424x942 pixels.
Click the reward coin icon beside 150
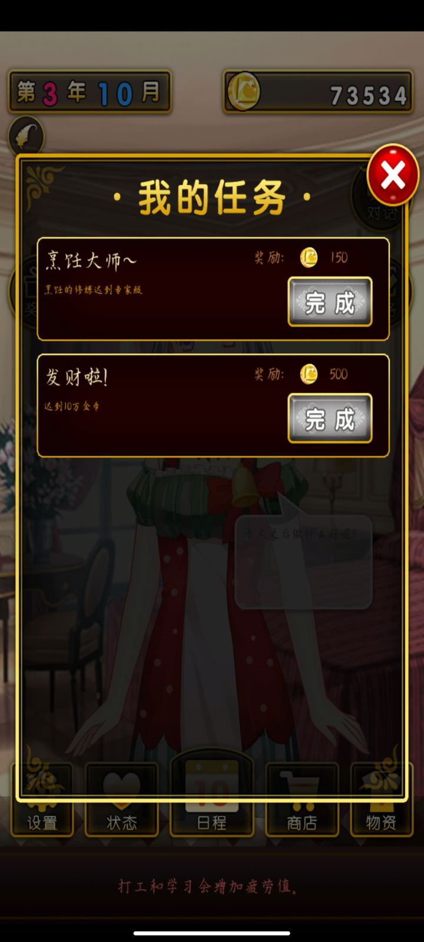[309, 257]
